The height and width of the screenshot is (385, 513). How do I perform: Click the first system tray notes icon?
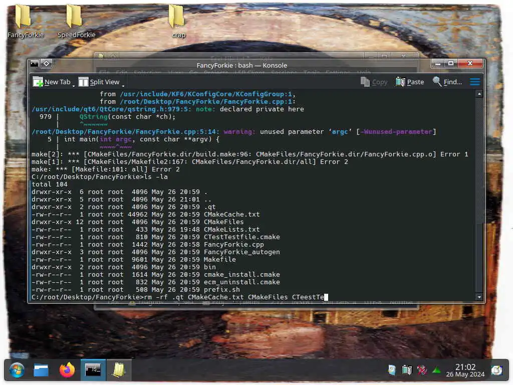click(x=392, y=370)
